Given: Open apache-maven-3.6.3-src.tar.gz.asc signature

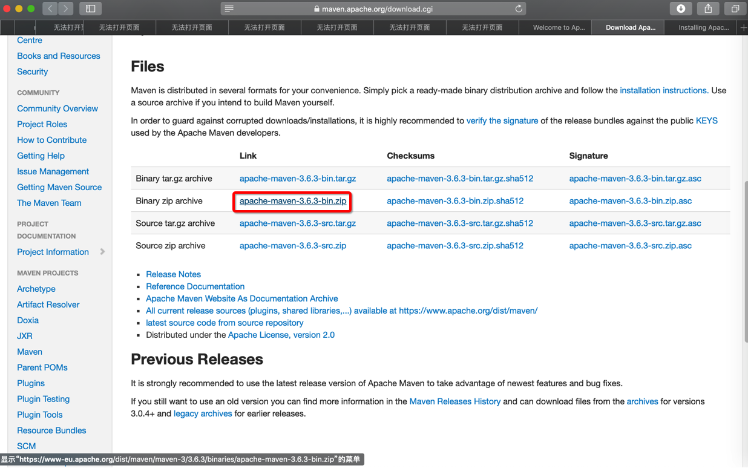Looking at the screenshot, I should 635,223.
